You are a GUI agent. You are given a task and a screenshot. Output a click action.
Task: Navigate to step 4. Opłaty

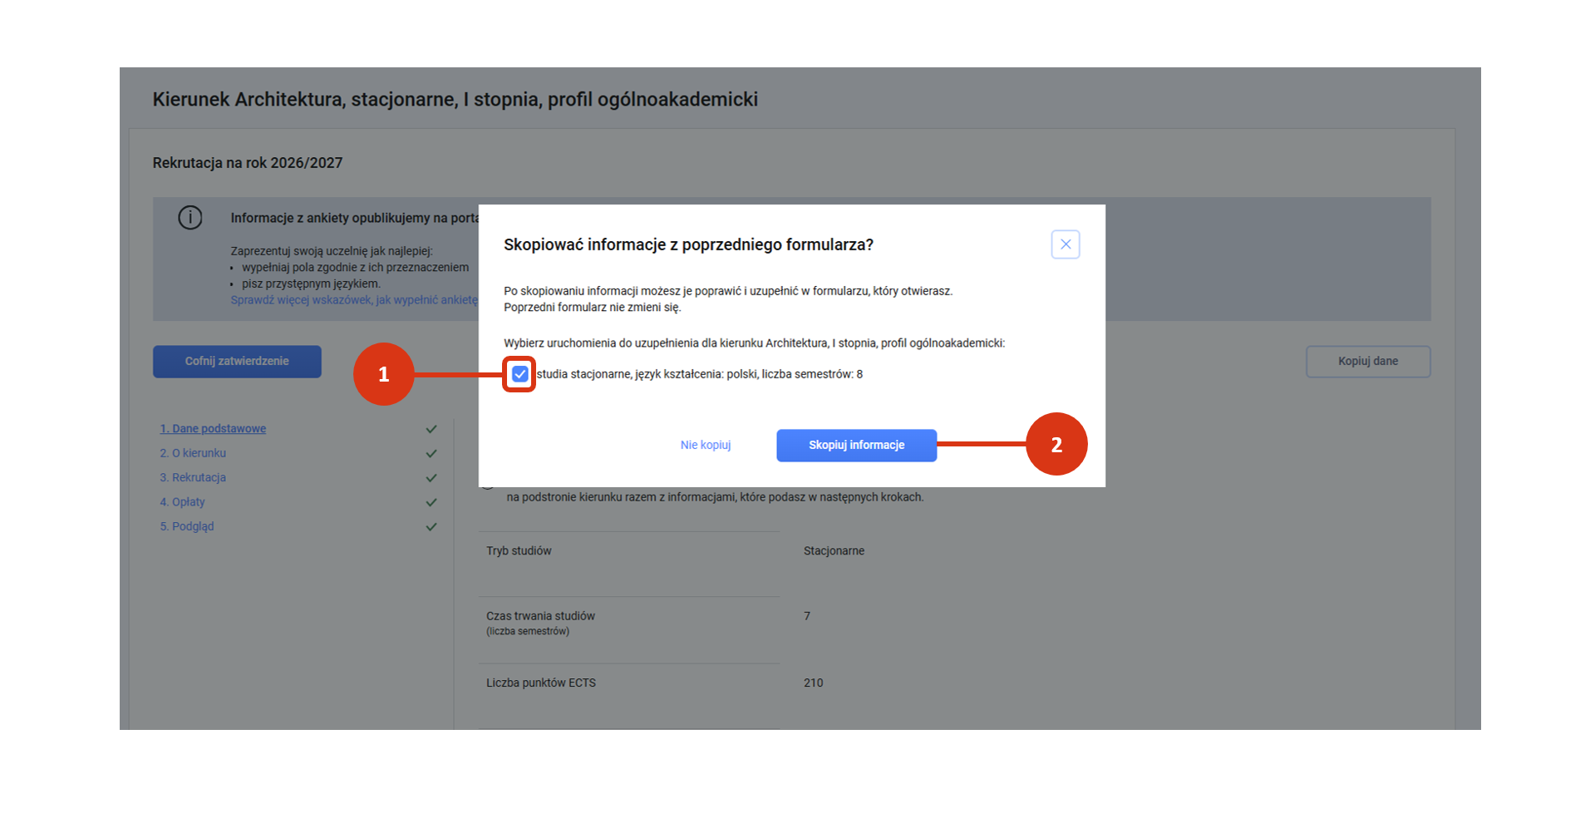click(182, 502)
